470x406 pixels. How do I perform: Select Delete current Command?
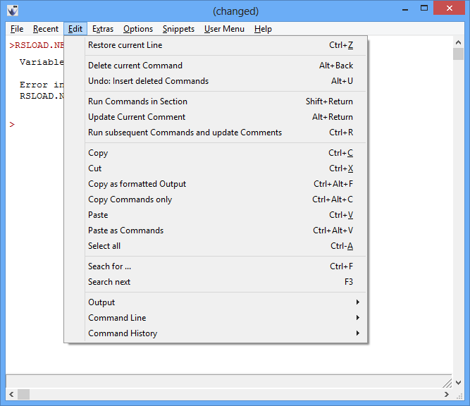216,66
